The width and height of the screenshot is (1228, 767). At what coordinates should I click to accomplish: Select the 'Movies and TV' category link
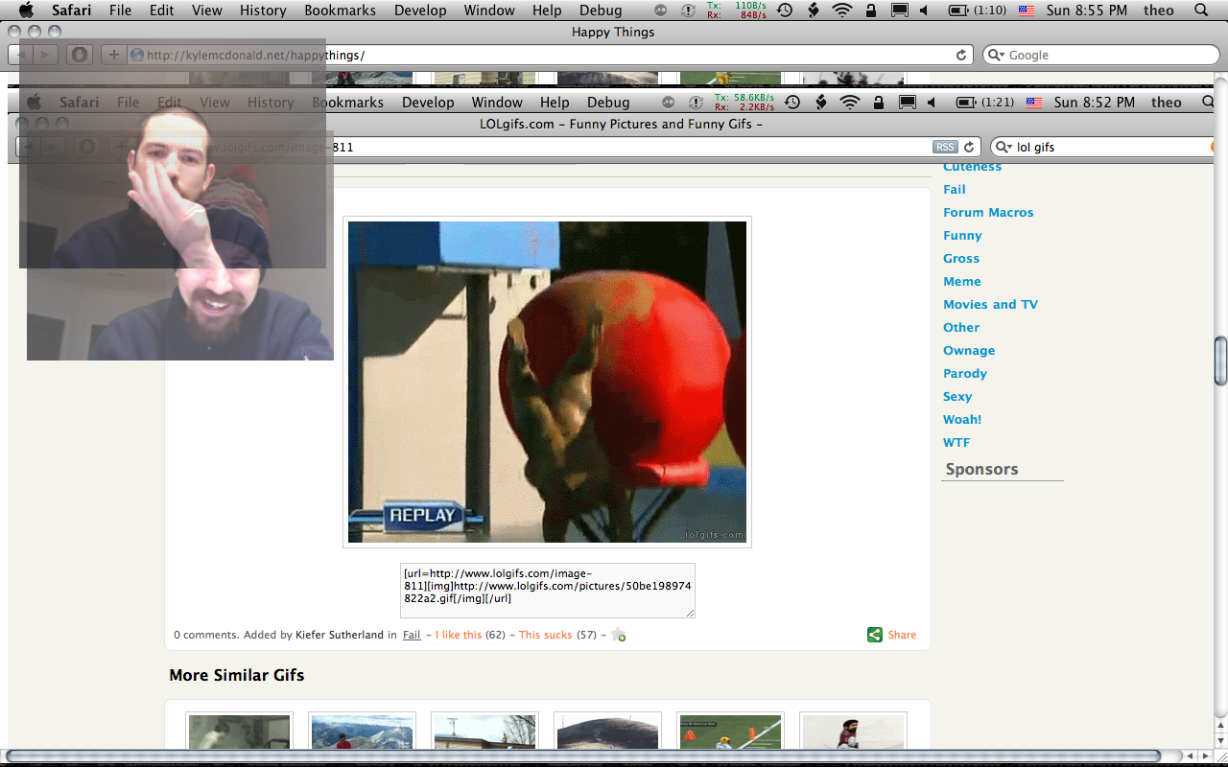click(990, 304)
